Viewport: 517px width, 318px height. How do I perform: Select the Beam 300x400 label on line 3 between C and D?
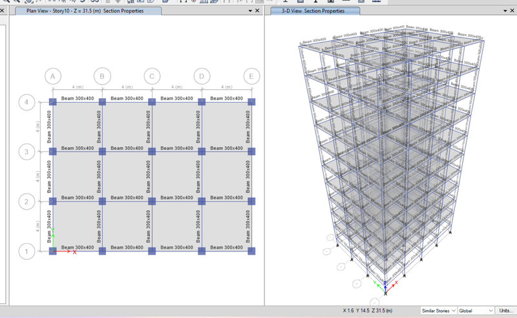click(176, 148)
